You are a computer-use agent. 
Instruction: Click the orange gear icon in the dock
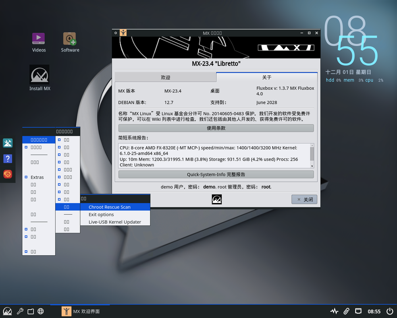[8, 174]
